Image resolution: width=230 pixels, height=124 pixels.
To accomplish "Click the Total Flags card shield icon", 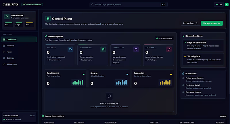I will pos(136,49).
